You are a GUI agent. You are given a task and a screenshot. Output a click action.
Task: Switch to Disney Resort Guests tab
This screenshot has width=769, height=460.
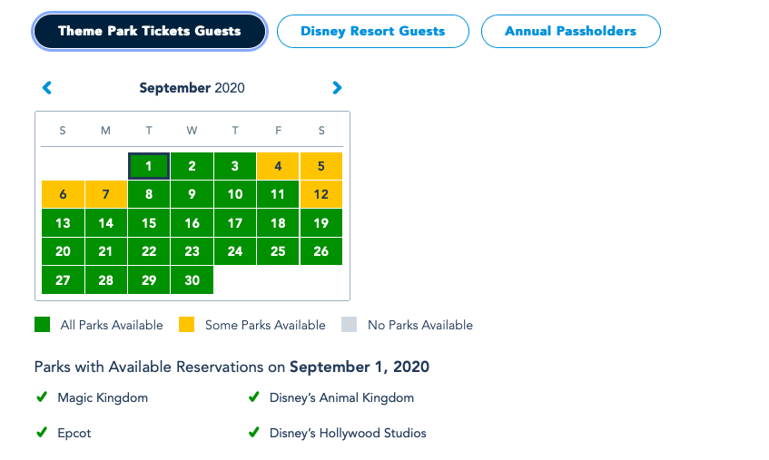click(372, 31)
